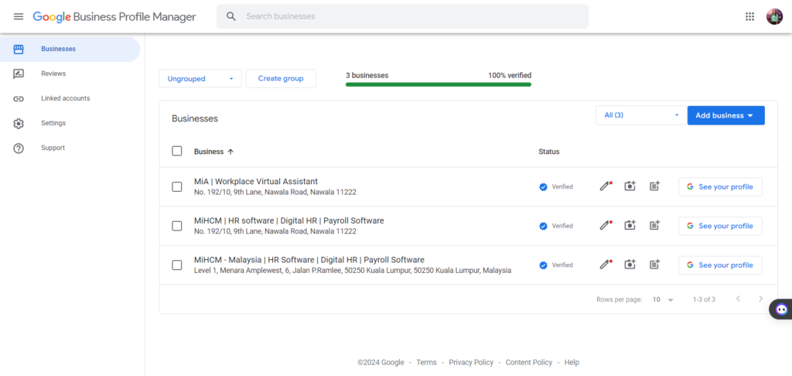Edit profile pencil for MiHCM HR software row
This screenshot has height=376, width=792.
pyautogui.click(x=605, y=225)
